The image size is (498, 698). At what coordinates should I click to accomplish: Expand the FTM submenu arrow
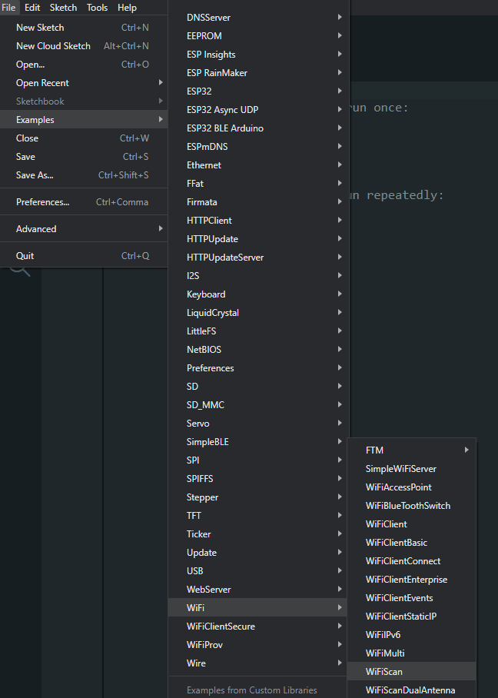pyautogui.click(x=466, y=450)
